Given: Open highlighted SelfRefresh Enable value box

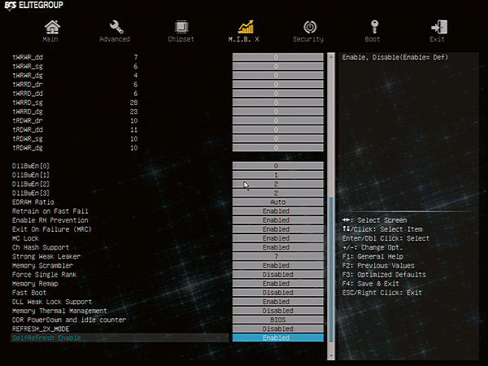Looking at the screenshot, I should coord(278,338).
